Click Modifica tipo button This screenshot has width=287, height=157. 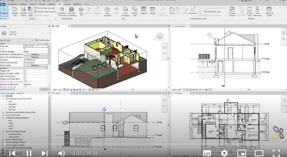[42, 40]
